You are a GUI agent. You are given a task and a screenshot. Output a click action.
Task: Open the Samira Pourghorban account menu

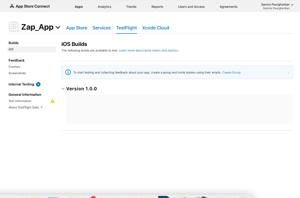[x=277, y=5]
